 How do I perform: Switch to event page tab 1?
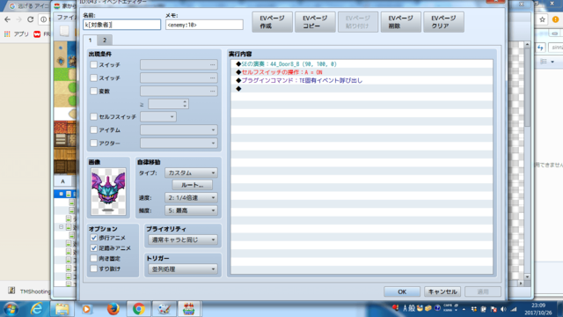pos(90,40)
